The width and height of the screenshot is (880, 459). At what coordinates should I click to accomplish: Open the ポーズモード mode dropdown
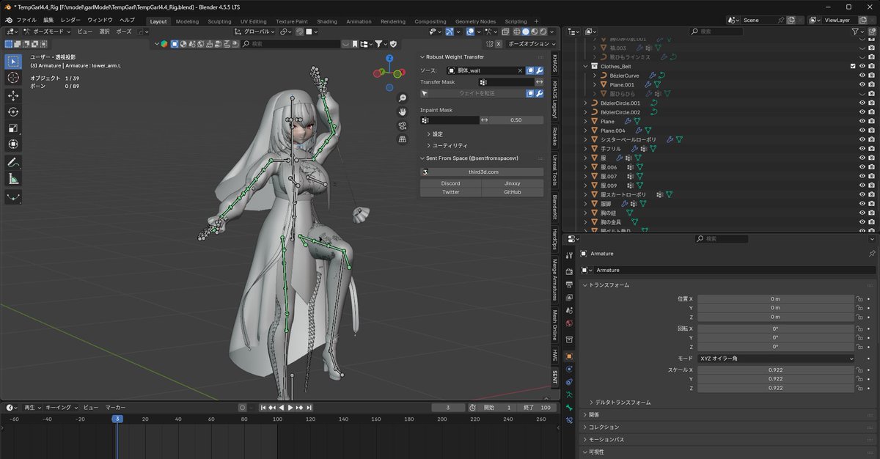(47, 32)
